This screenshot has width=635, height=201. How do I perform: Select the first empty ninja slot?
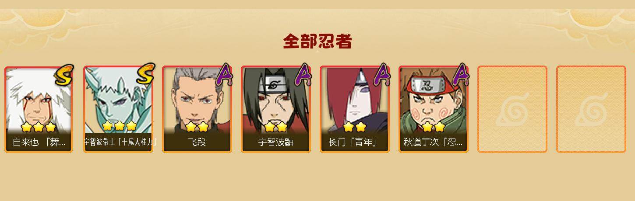point(512,109)
